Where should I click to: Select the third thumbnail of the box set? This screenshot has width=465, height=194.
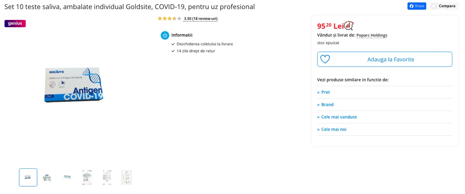(x=67, y=177)
